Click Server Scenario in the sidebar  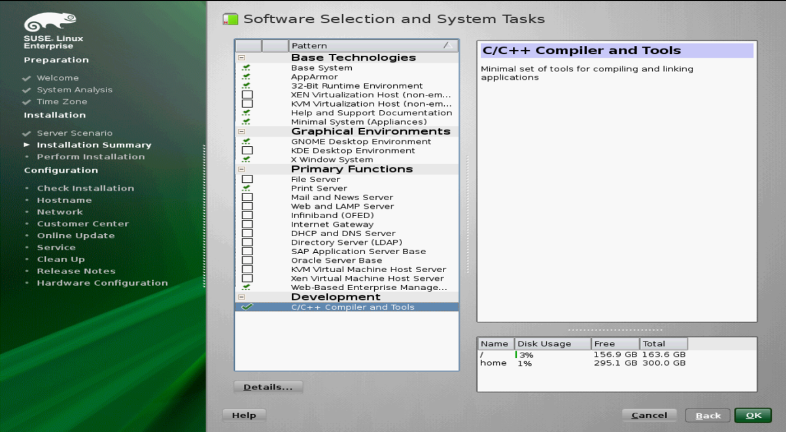74,133
